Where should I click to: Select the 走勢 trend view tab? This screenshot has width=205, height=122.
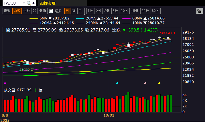pos(7,11)
